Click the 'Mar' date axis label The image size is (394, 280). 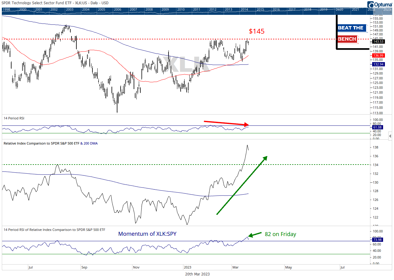[x=235, y=267]
